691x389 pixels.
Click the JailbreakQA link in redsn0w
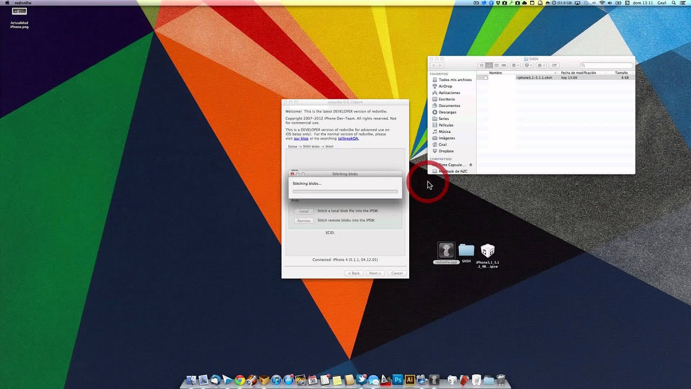coord(348,138)
